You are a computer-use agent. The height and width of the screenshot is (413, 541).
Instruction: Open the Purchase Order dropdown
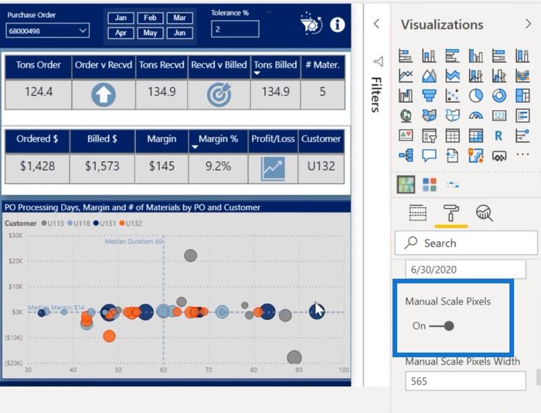click(x=48, y=31)
